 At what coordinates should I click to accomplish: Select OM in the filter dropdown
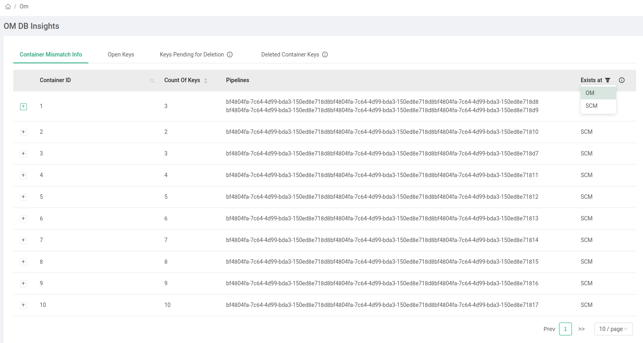[590, 93]
